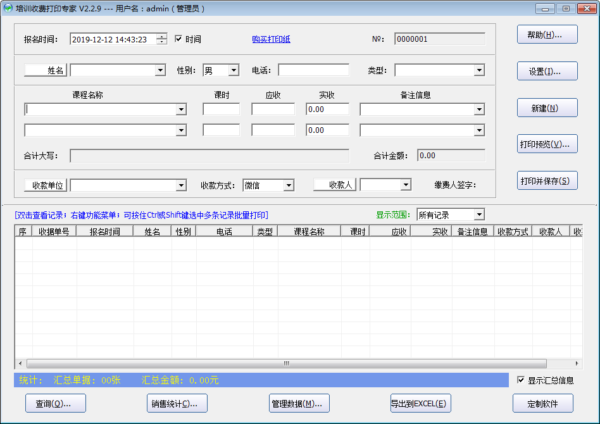Screen dimensions: 600x424
Task: Click the 查询(Q) button
Action: pos(56,403)
